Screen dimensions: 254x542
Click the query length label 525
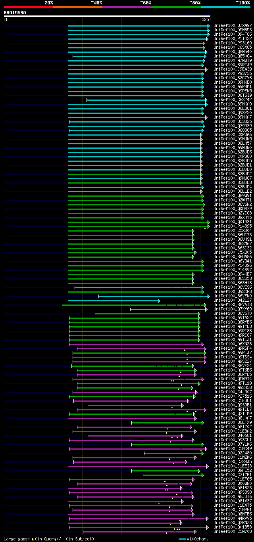point(205,19)
